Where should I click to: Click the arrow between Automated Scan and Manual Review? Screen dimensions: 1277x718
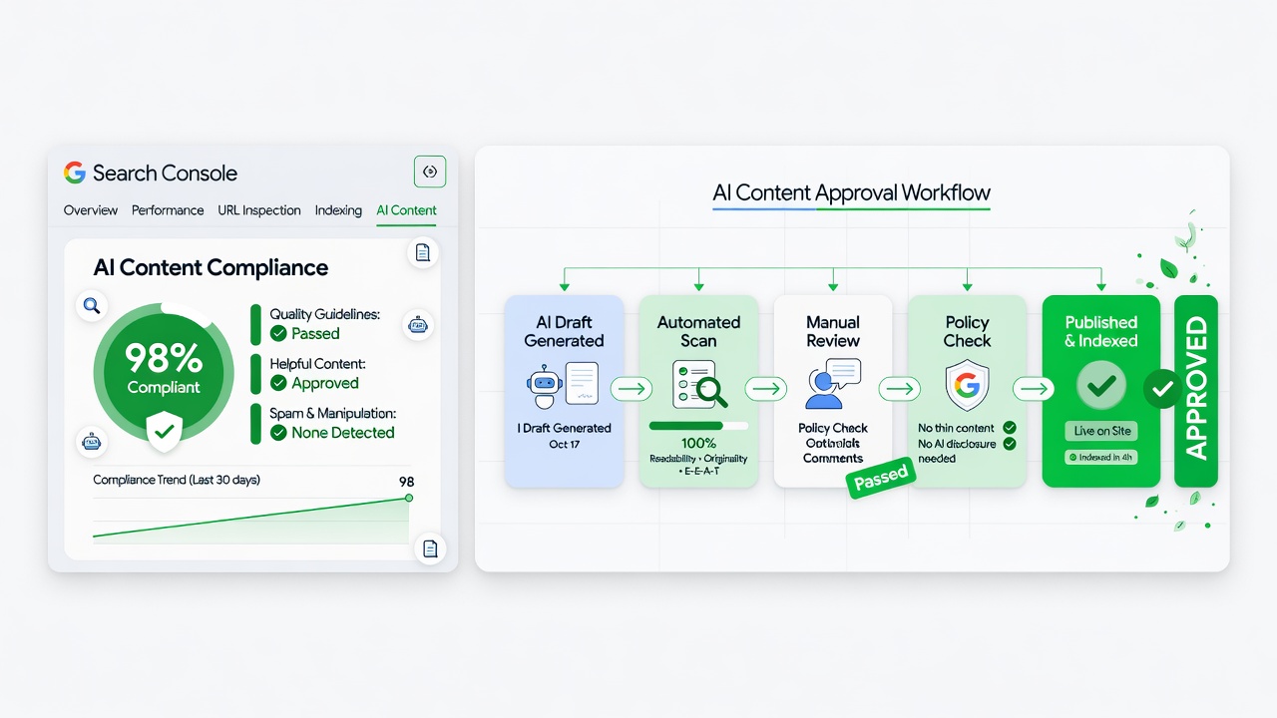[x=766, y=388]
